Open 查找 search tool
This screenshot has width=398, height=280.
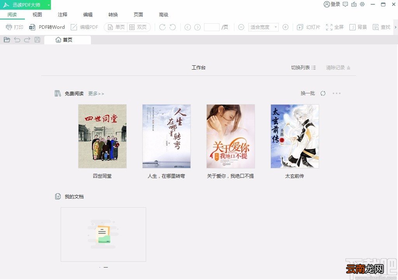click(x=381, y=27)
